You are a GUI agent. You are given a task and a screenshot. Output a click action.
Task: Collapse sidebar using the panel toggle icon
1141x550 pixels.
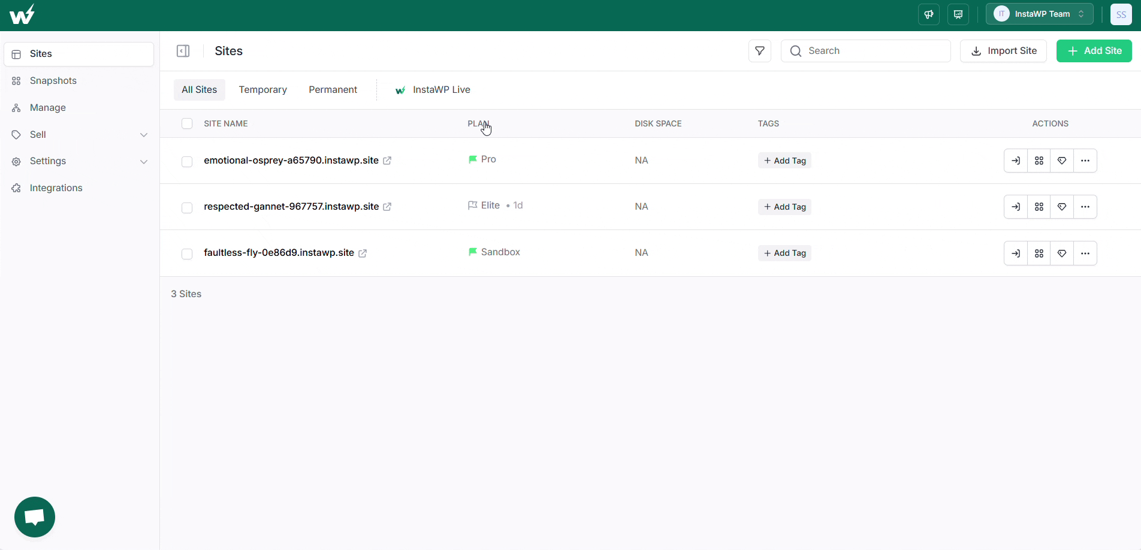183,51
